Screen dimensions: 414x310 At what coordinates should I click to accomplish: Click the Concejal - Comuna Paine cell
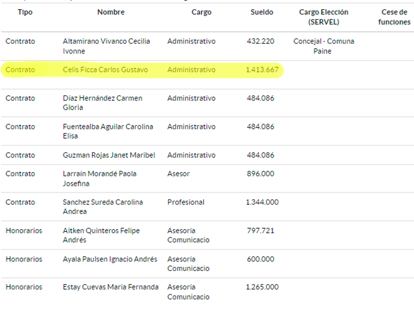point(324,46)
